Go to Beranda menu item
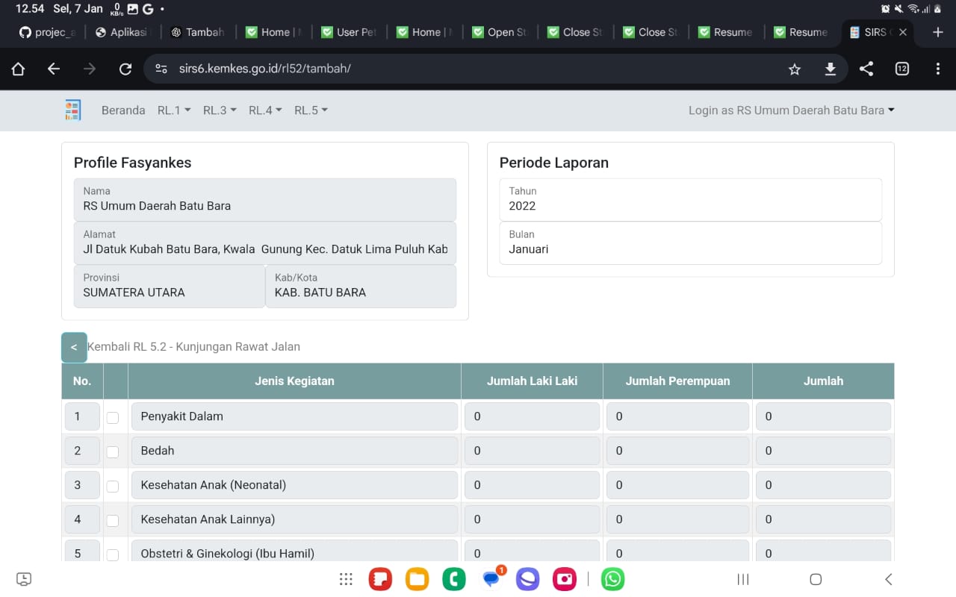956x597 pixels. tap(123, 110)
